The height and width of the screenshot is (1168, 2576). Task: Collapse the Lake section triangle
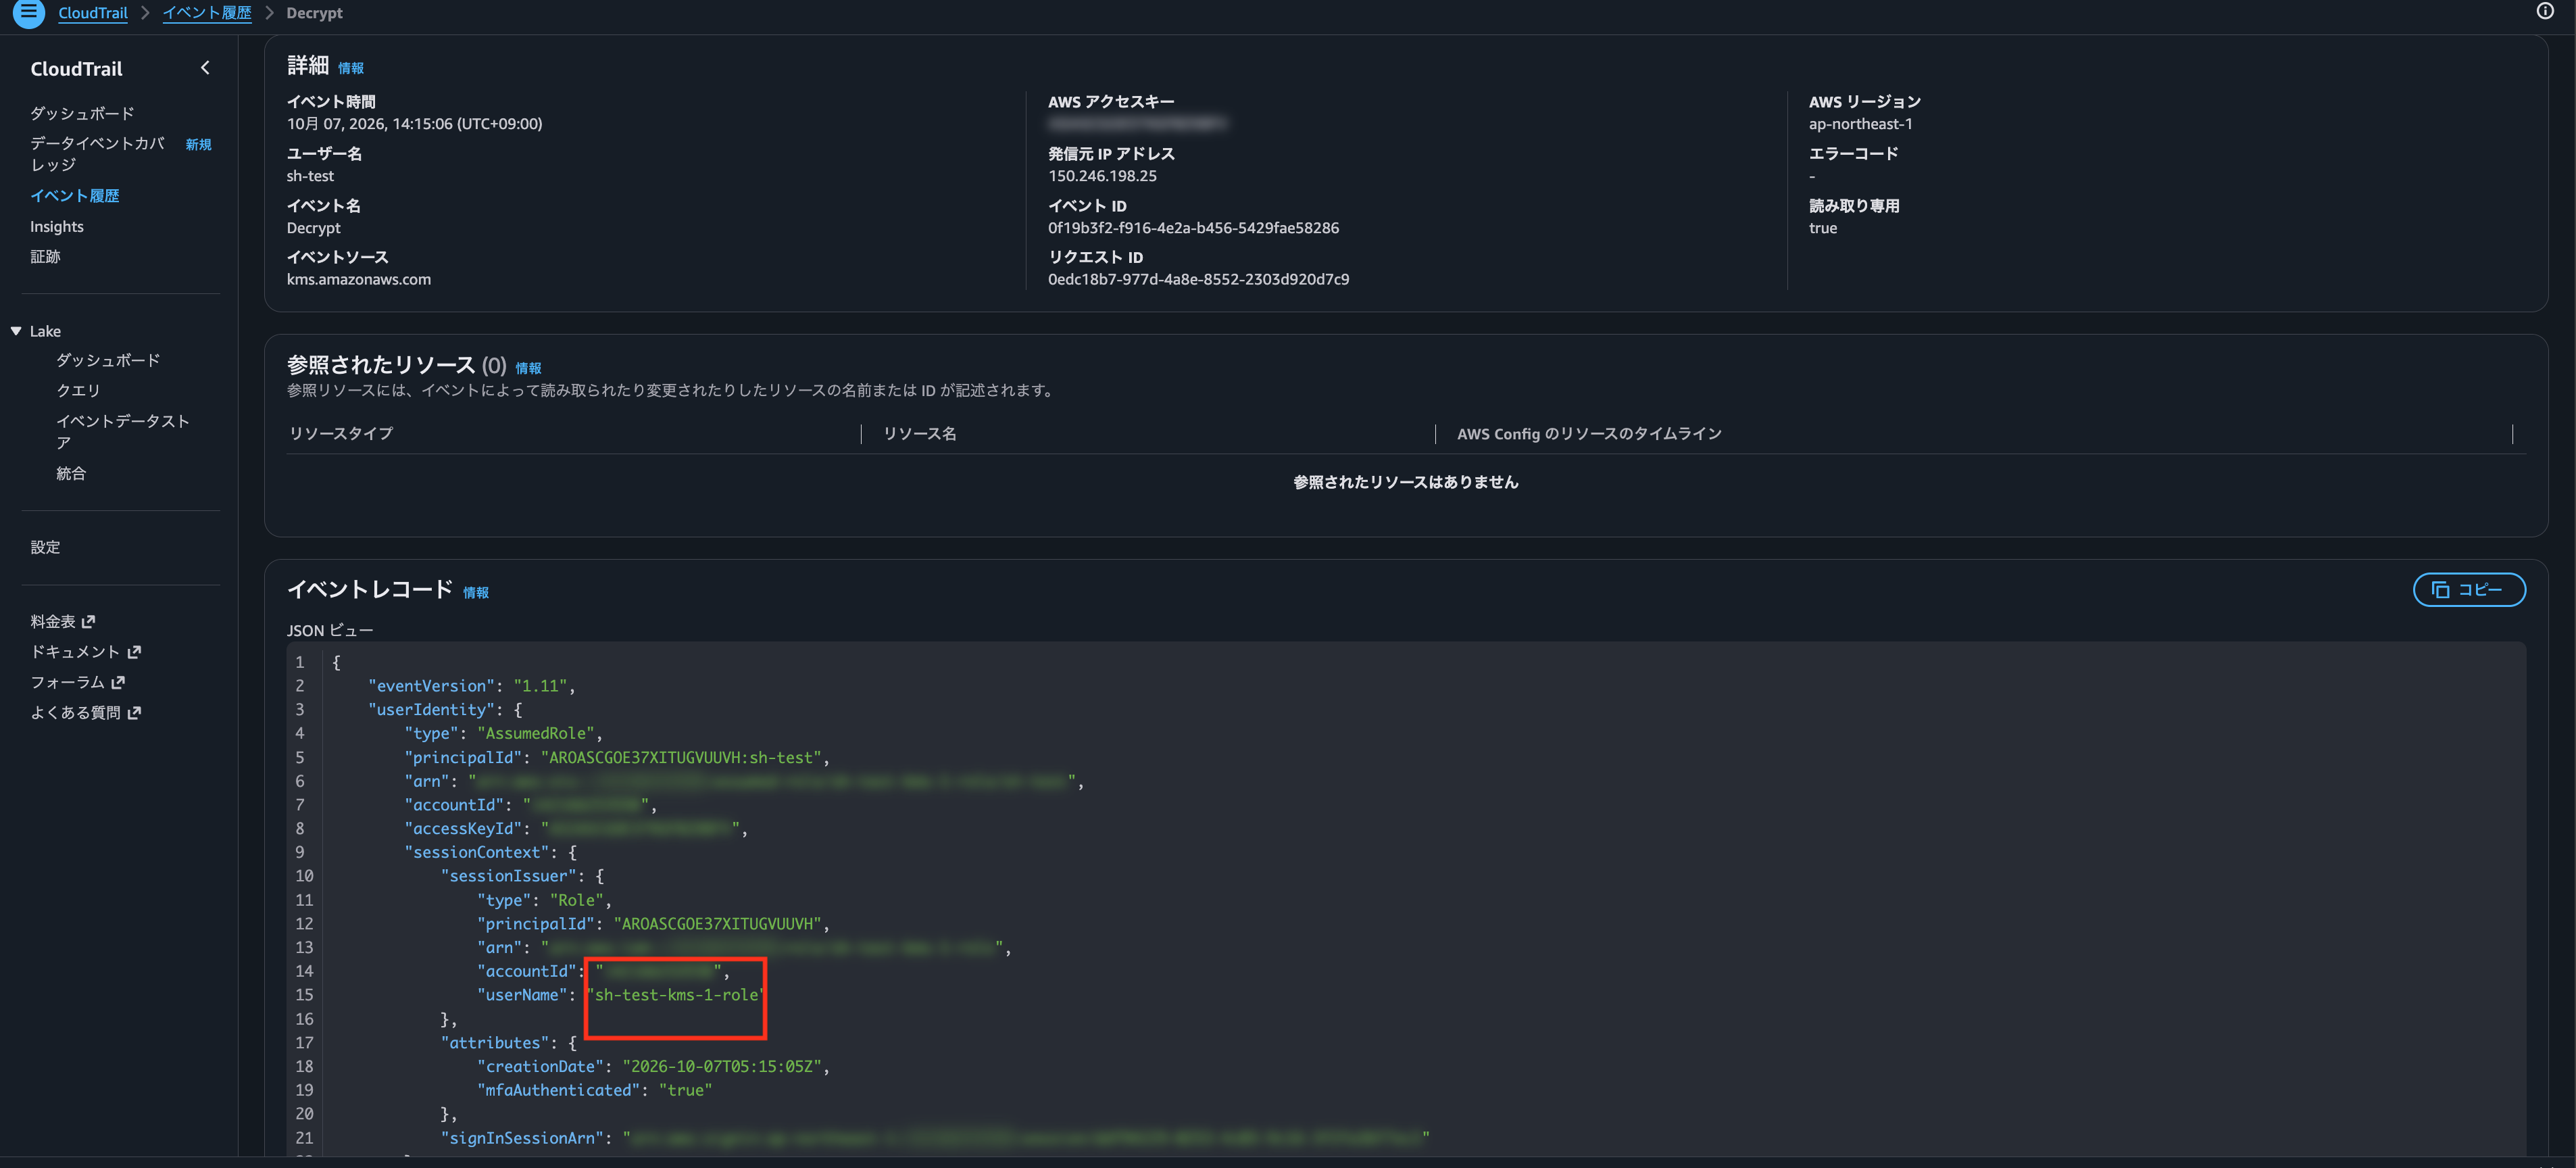[16, 331]
